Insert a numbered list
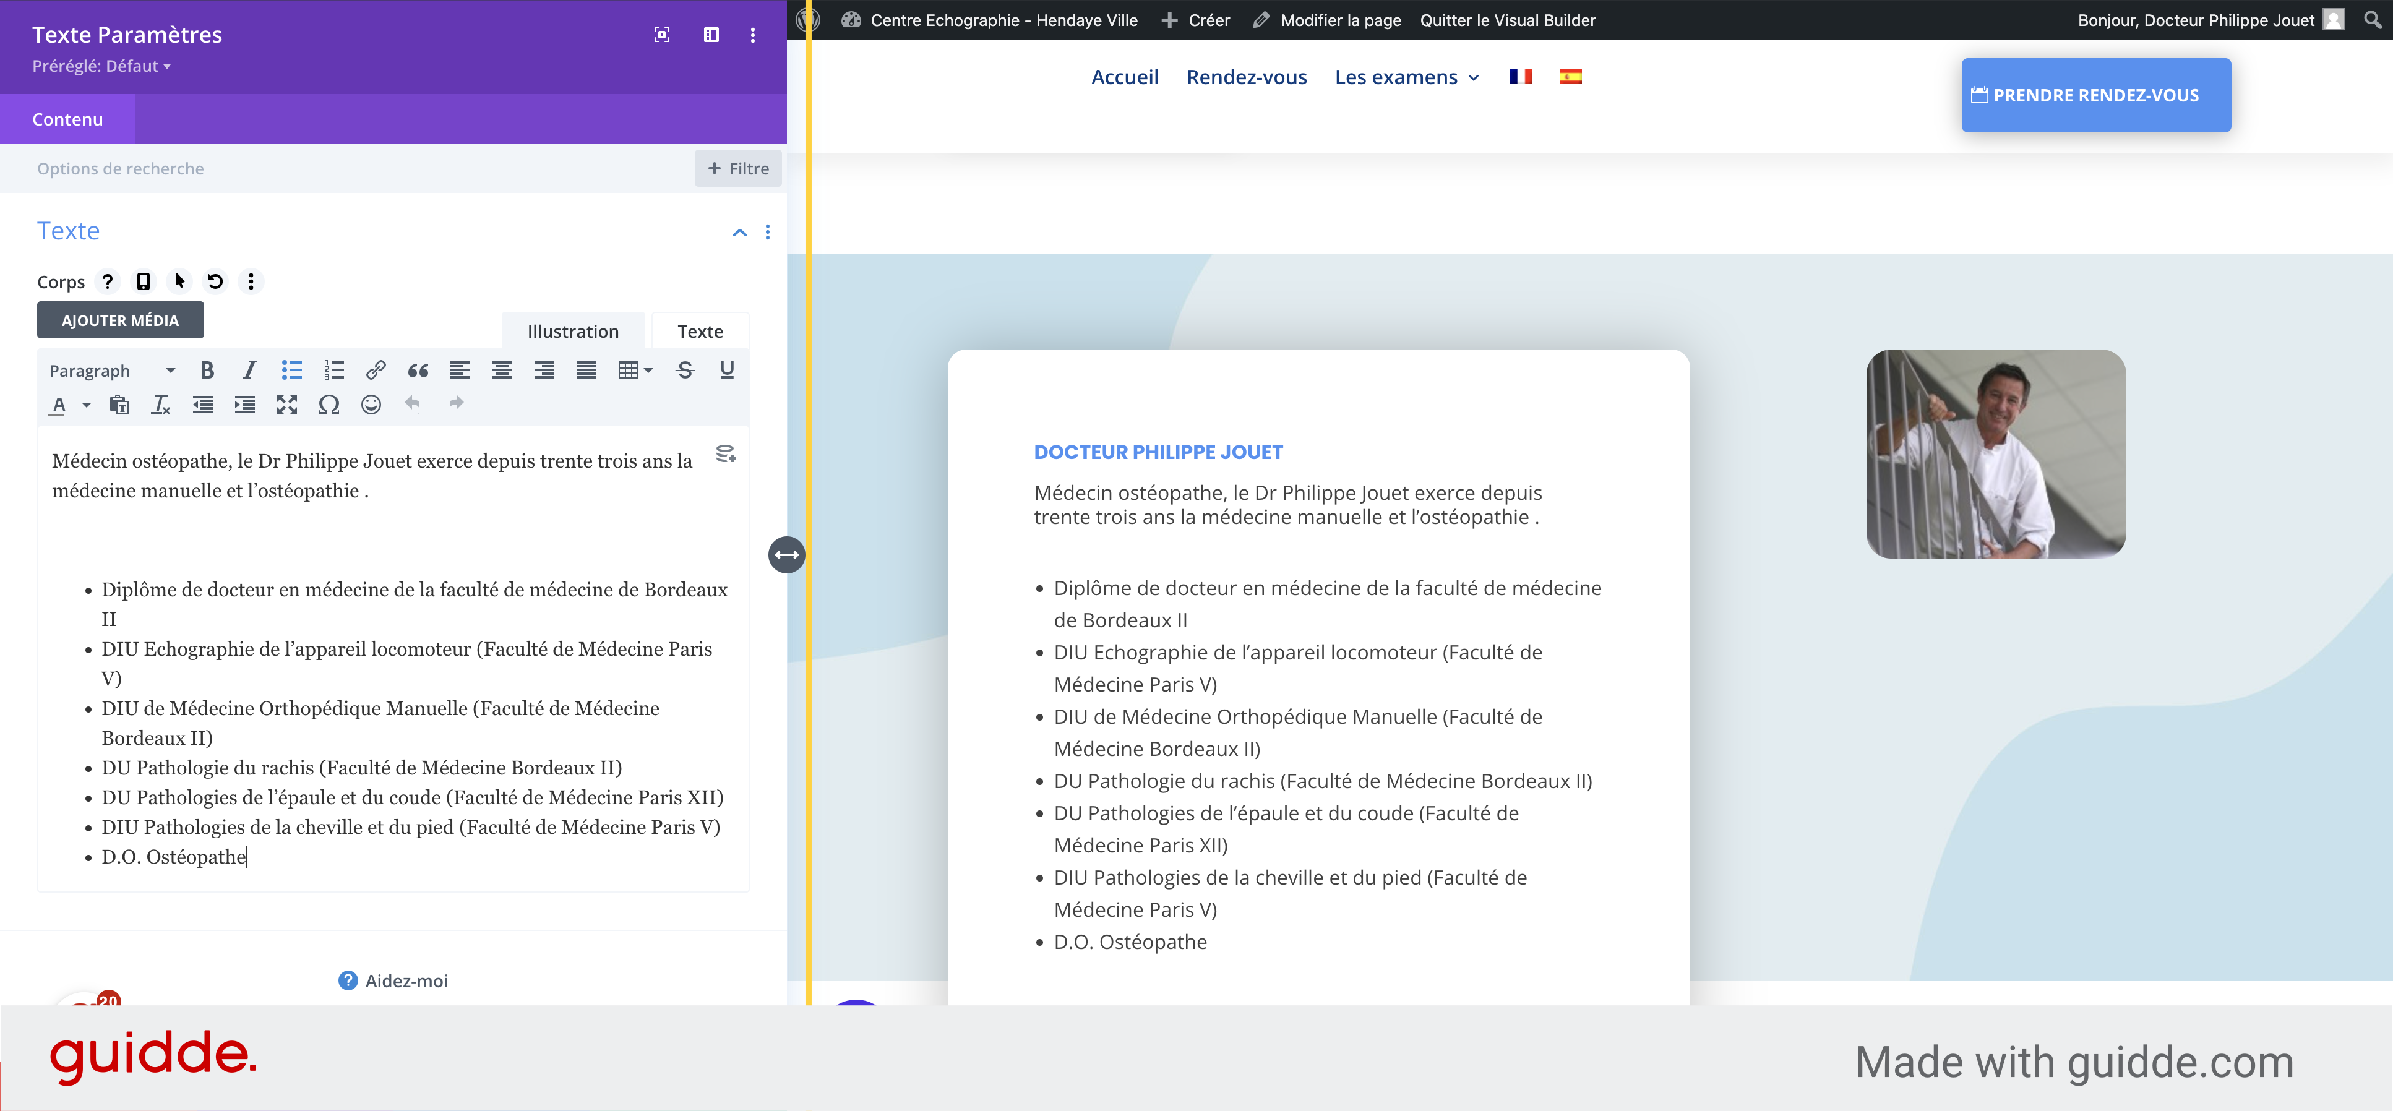The image size is (2393, 1111). pos(333,371)
